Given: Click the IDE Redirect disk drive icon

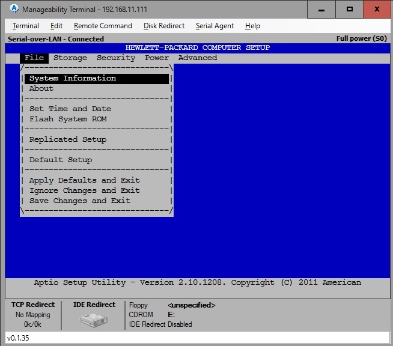Looking at the screenshot, I should click(94, 320).
